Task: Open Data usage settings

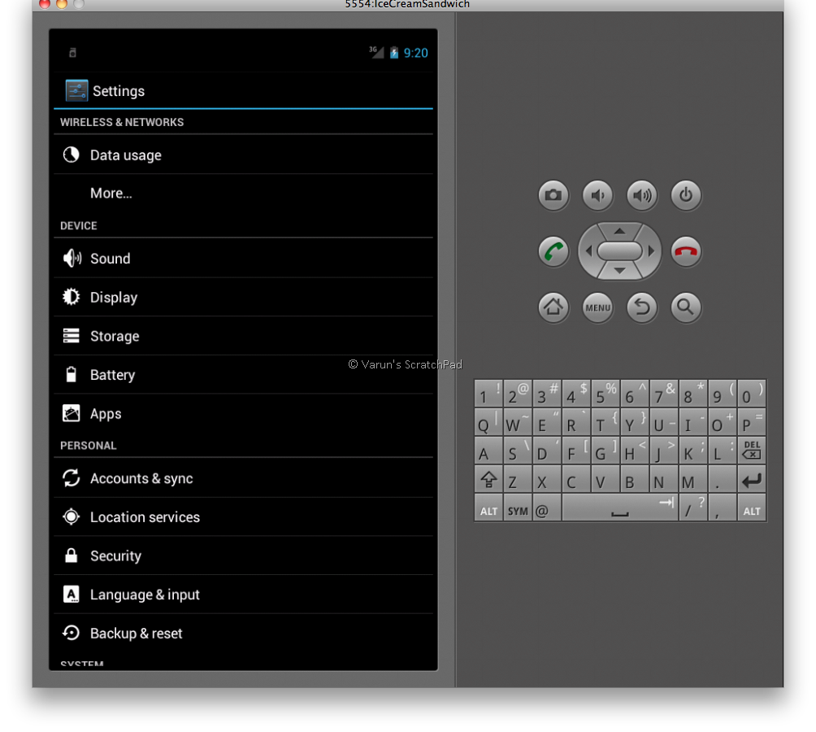Action: coord(243,155)
